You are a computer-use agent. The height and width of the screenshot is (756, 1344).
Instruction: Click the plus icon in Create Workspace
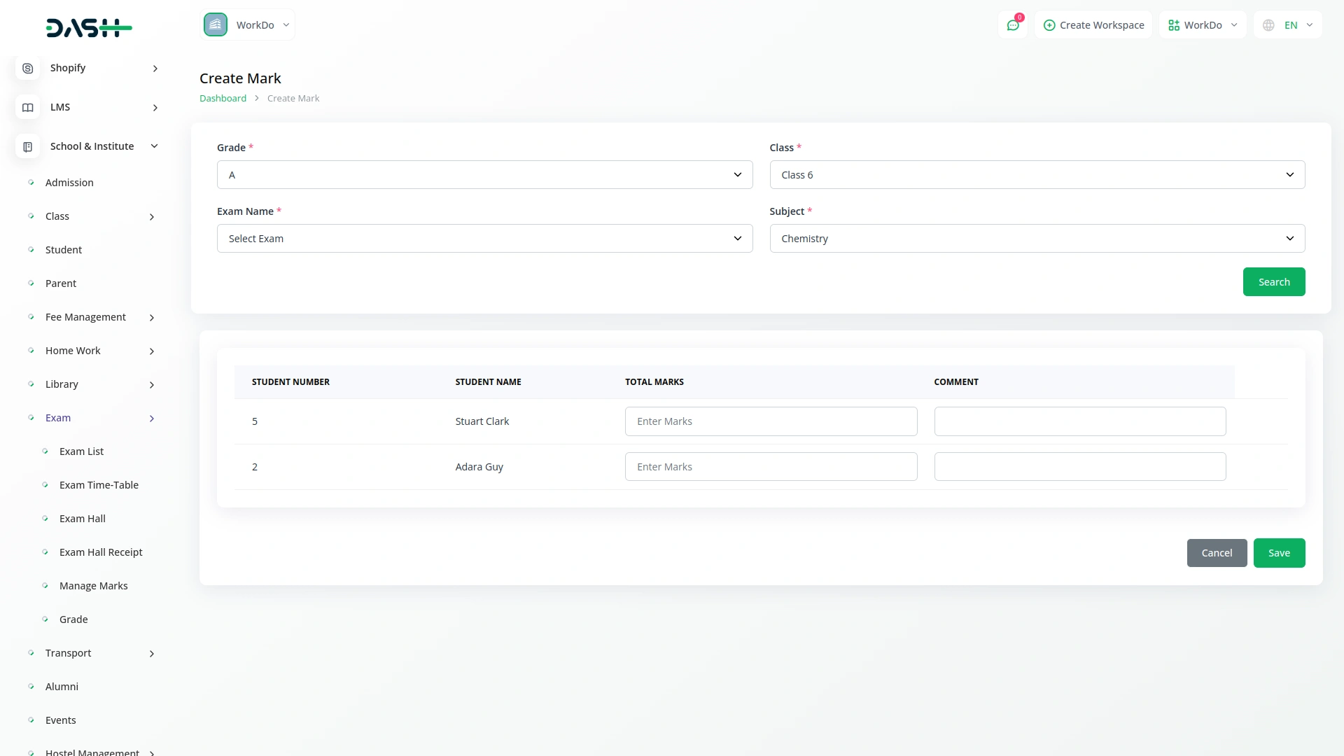1049,25
